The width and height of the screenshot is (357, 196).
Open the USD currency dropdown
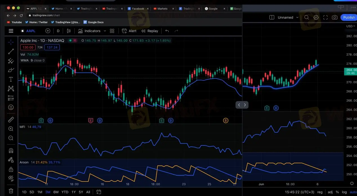pyautogui.click(x=350, y=26)
